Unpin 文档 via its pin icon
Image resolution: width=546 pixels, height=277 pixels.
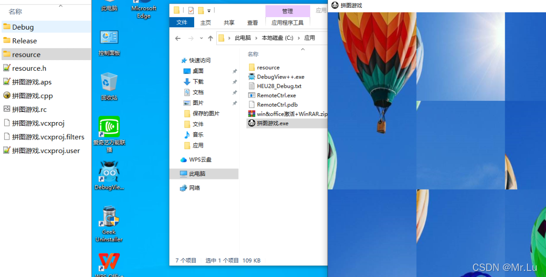coord(235,92)
